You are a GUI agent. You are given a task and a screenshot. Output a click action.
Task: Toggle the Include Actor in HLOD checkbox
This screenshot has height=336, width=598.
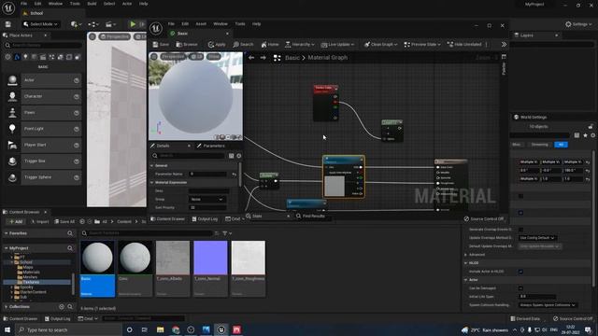(x=520, y=272)
